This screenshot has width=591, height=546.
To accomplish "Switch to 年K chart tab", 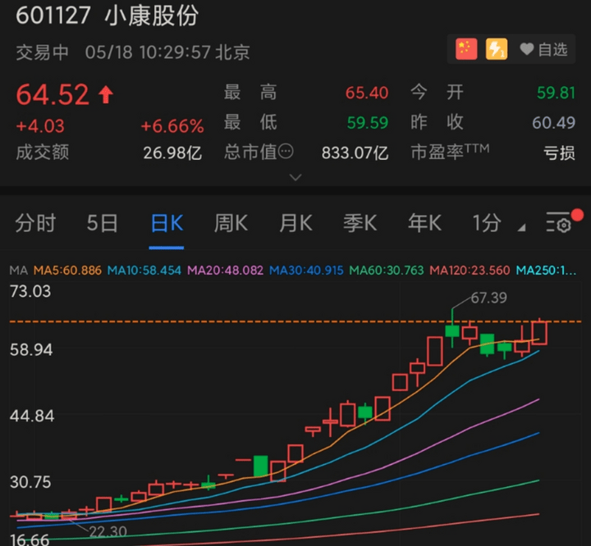I will [425, 223].
